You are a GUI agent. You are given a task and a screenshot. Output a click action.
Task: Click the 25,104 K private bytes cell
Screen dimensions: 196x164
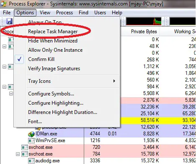point(150,114)
